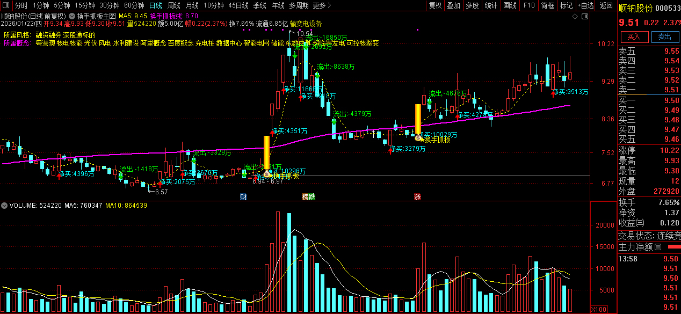Click the 换手抓板主图 indicator name

point(97,16)
